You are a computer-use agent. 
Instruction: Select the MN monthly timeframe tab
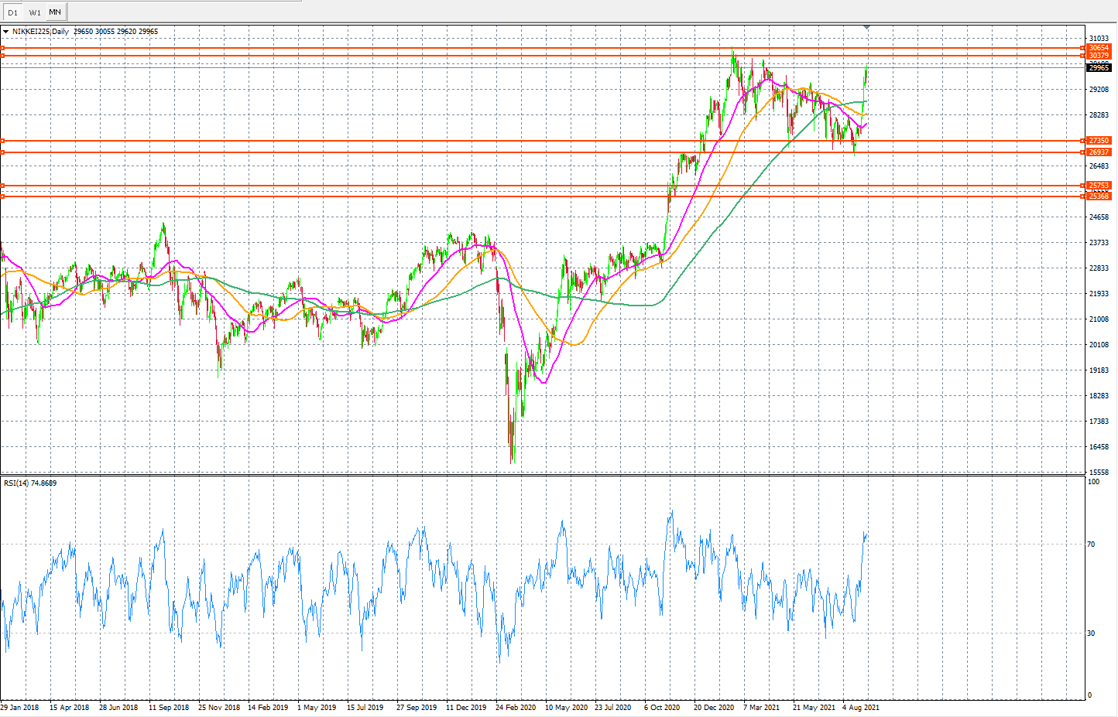55,12
